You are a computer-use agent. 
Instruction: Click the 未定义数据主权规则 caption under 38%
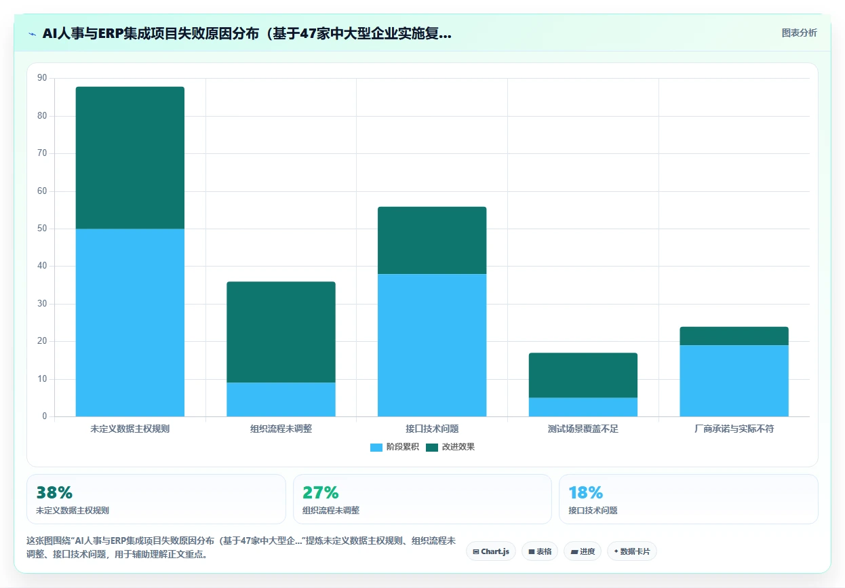click(73, 511)
